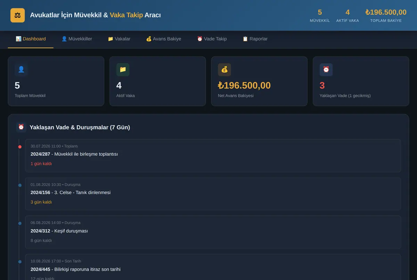The width and height of the screenshot is (417, 280).
Task: Click the header MÜVEKKİL count of 5
Action: tap(320, 13)
